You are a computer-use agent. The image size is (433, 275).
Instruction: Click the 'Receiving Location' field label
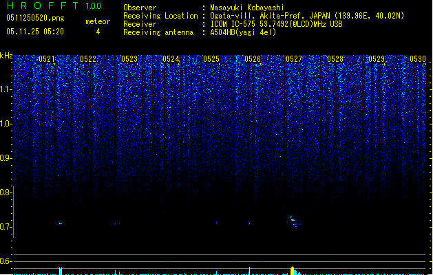click(x=160, y=16)
